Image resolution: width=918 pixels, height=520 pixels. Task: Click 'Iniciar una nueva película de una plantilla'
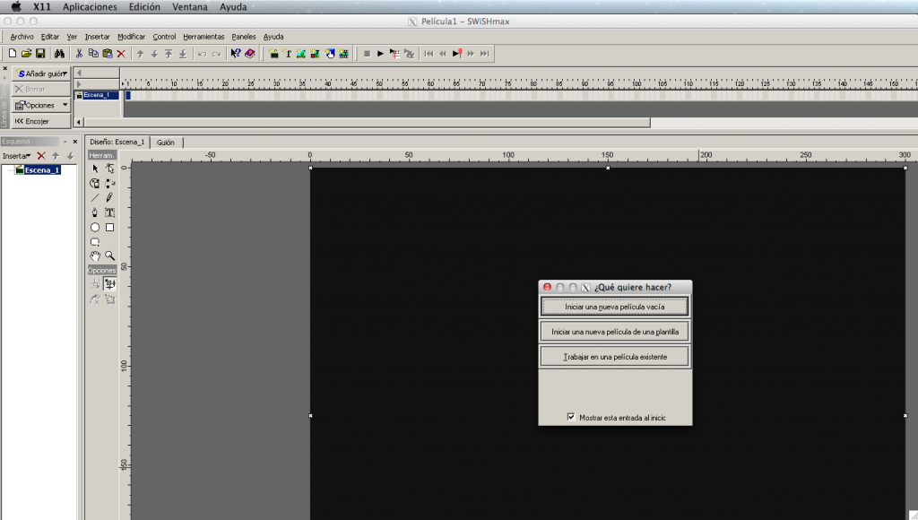(x=615, y=332)
